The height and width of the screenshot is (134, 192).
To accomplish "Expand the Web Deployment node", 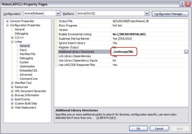I will (12, 108).
